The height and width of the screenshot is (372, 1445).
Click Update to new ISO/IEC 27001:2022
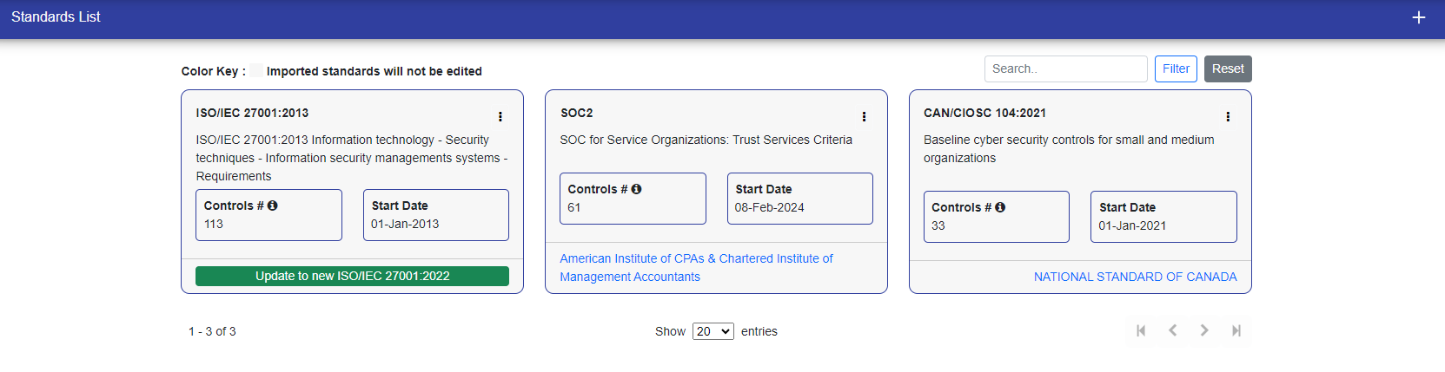coord(352,276)
